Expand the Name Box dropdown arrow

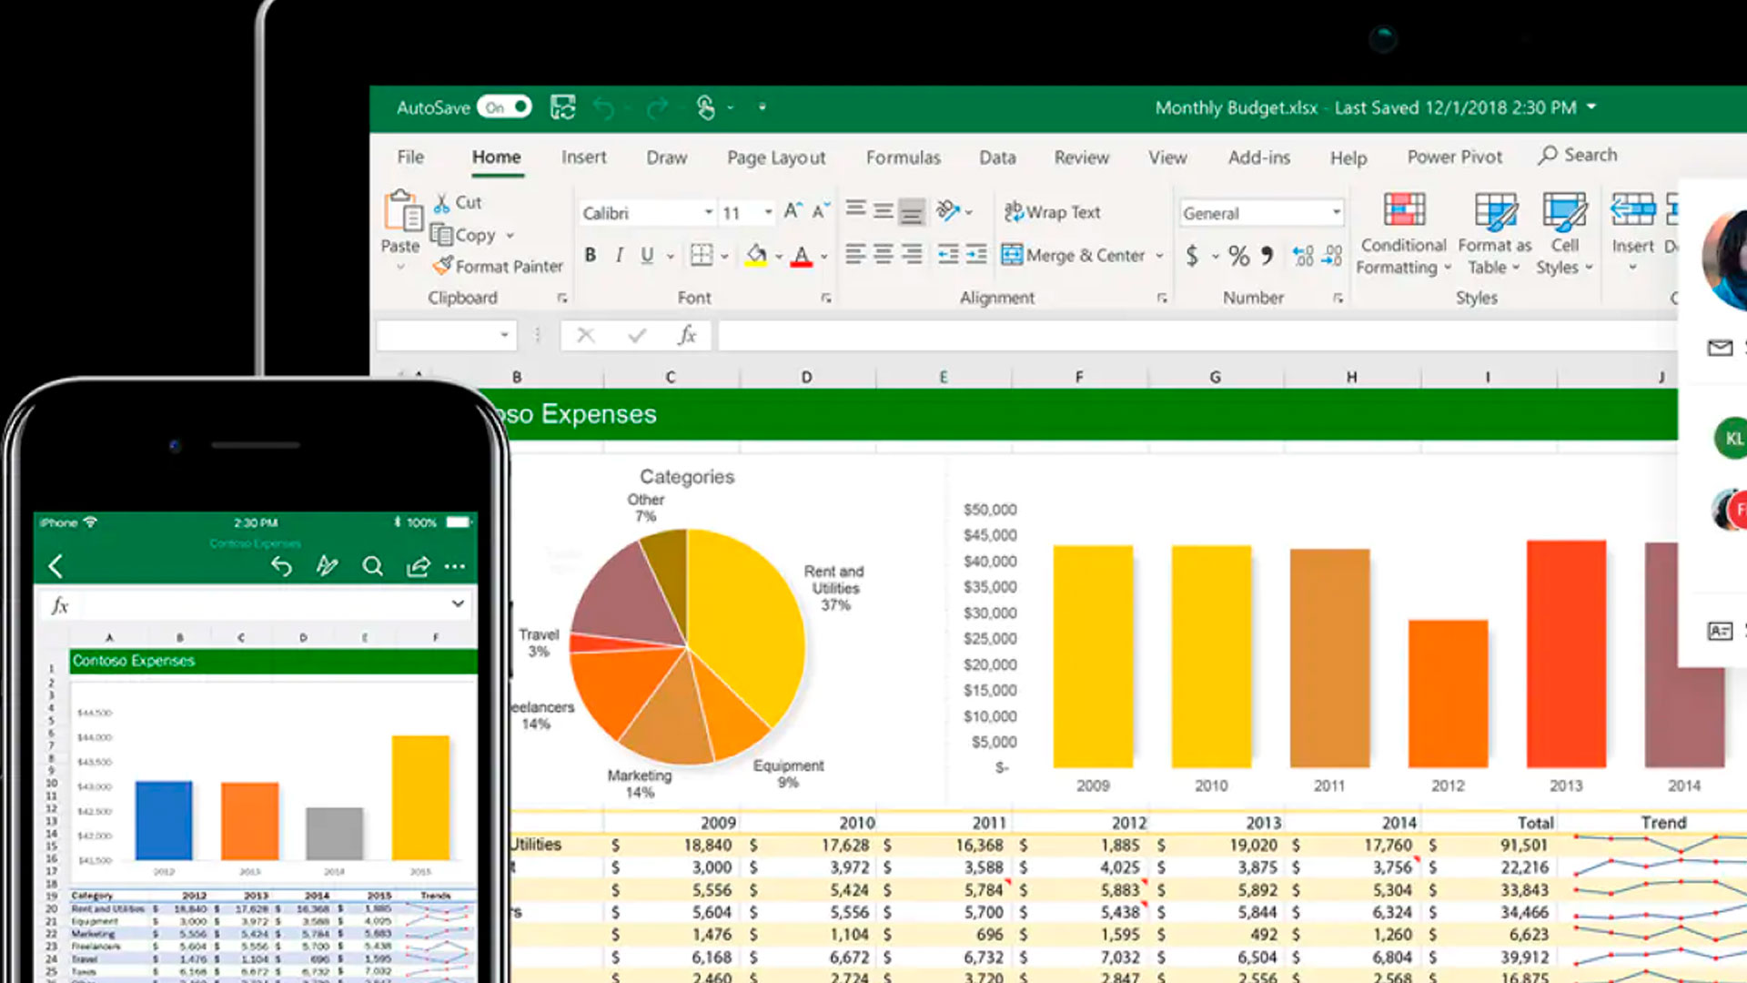(504, 335)
